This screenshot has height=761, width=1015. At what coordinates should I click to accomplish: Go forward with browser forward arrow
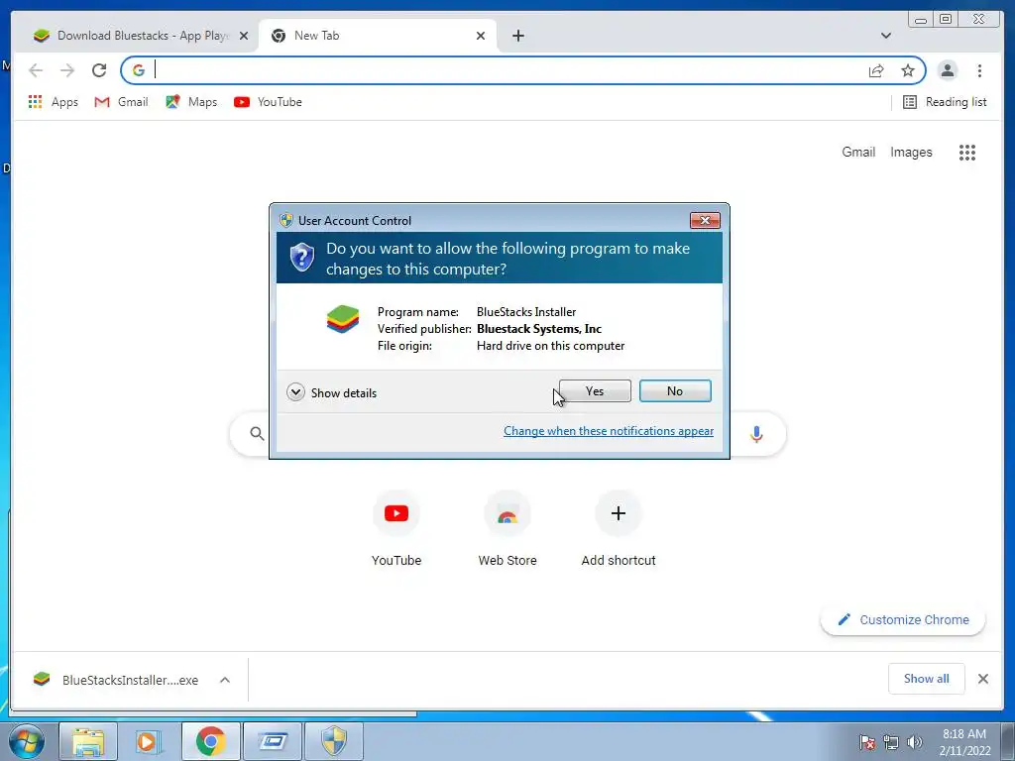tap(67, 70)
